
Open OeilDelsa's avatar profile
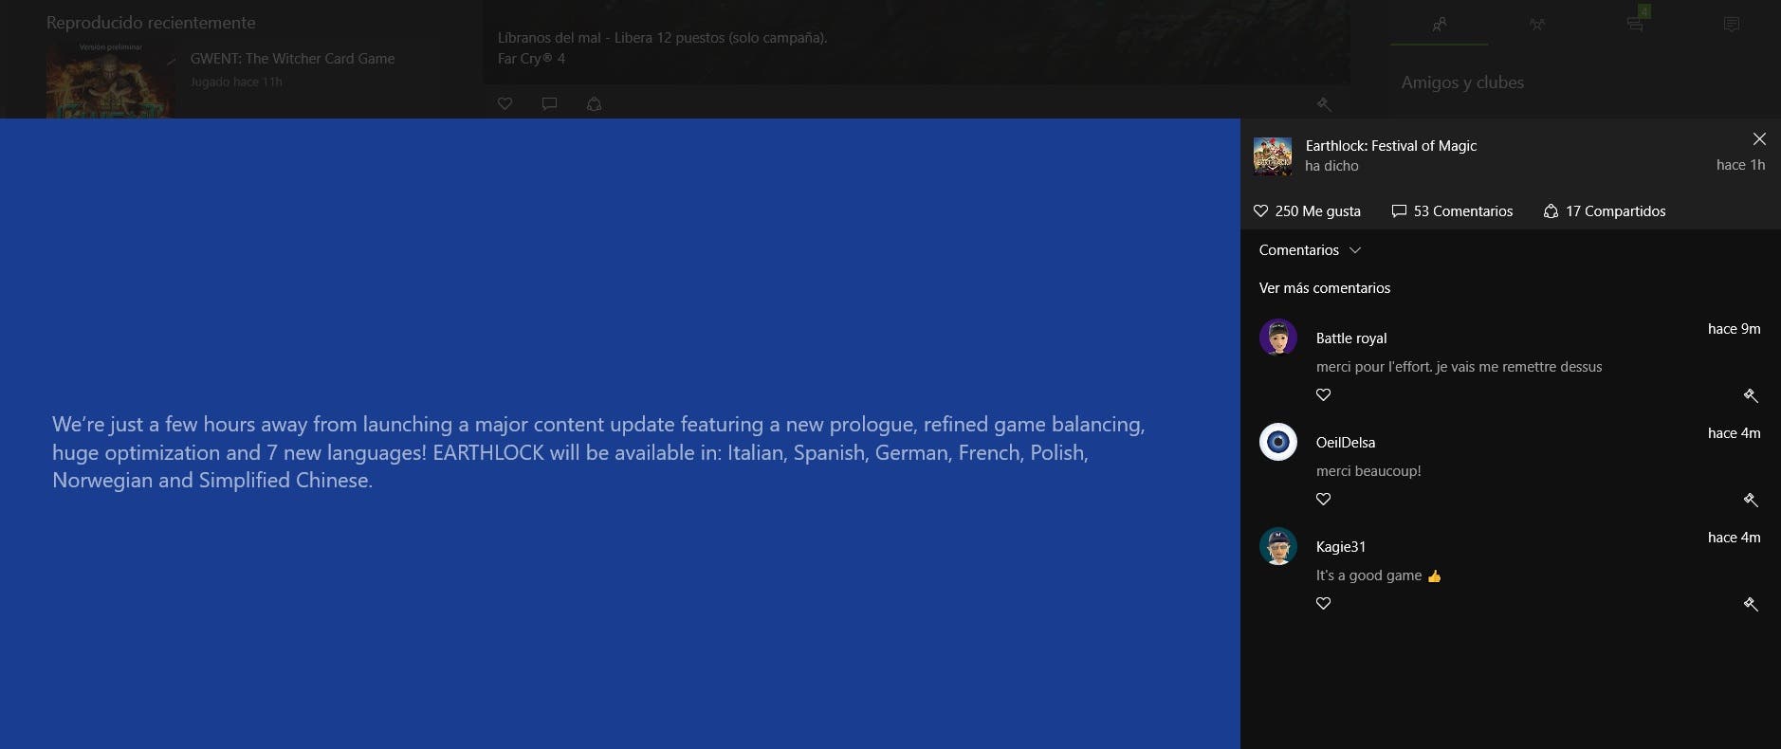click(1278, 442)
